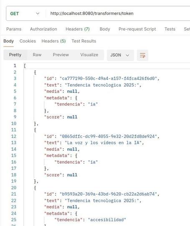Click the "media" key on line 23

tap(53, 207)
